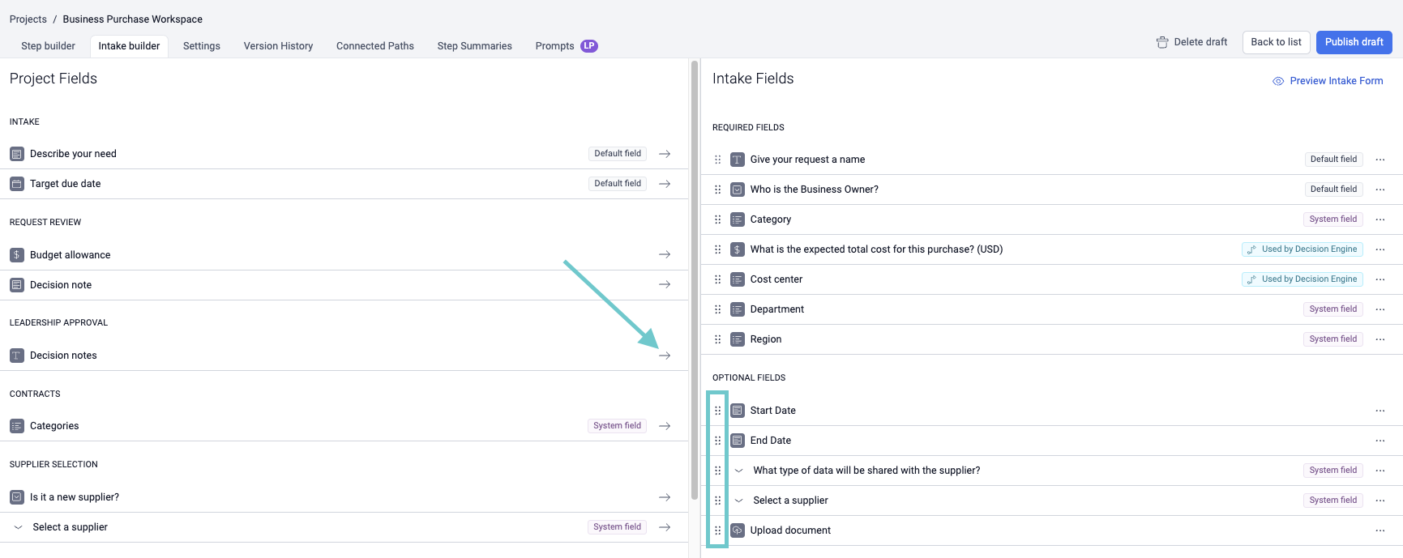Open Preview Intake Form link

[1336, 81]
